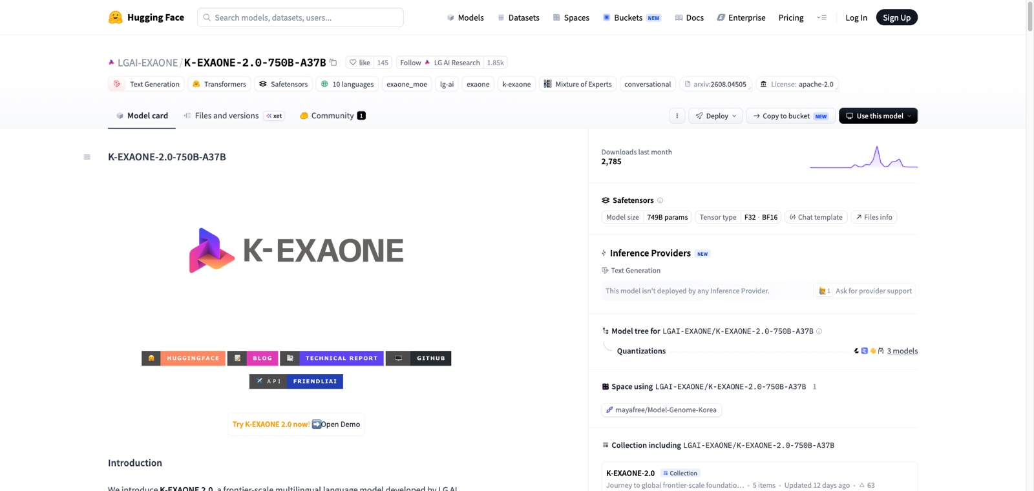Click lg-ai tag

447,84
